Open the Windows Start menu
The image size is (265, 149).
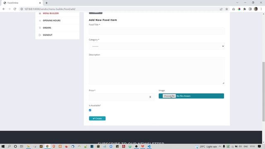pos(3,146)
